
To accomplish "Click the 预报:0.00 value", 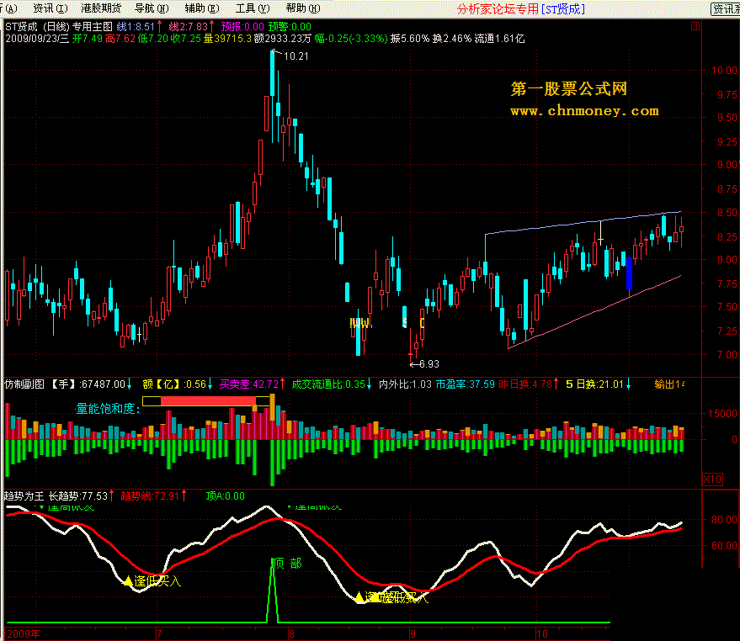I will 242,27.
